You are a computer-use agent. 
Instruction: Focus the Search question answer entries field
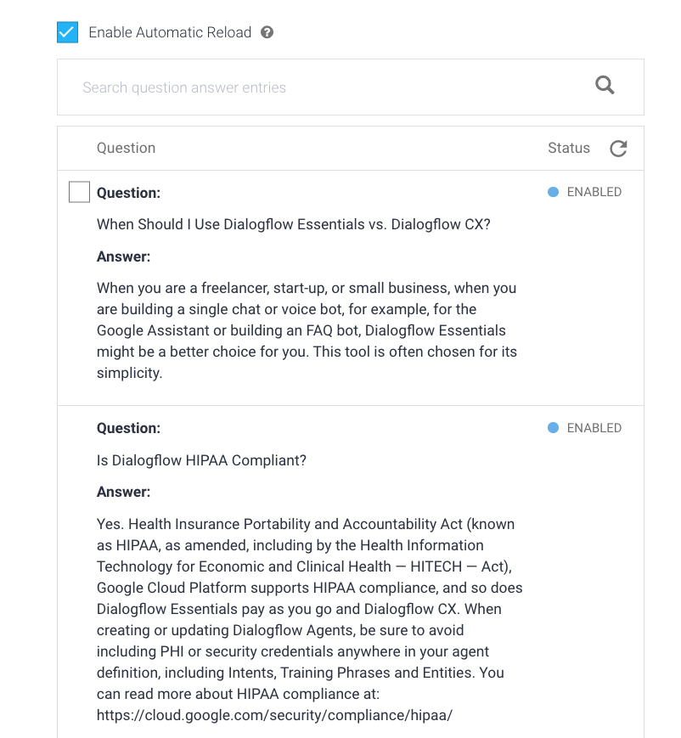[323, 87]
